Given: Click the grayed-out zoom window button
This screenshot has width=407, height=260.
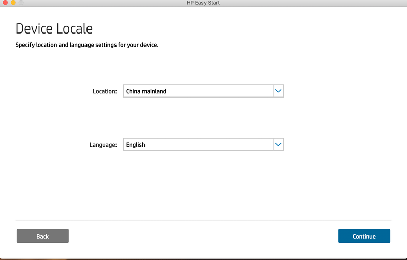Looking at the screenshot, I should click(21, 3).
